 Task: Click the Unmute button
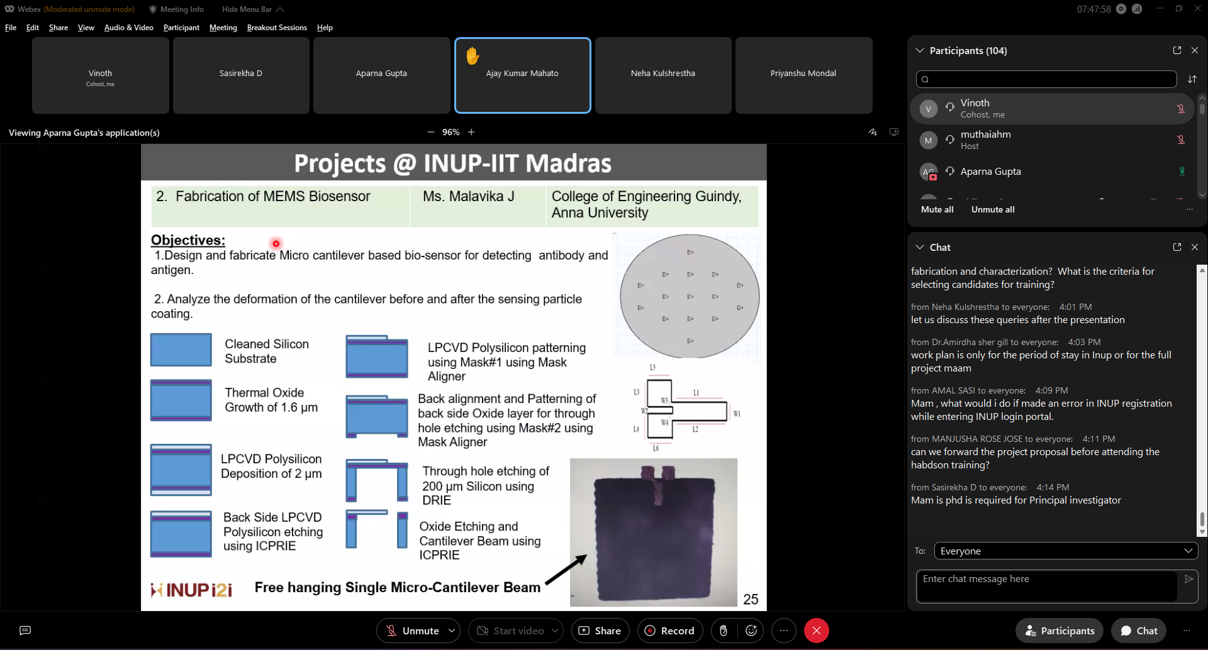click(x=412, y=631)
